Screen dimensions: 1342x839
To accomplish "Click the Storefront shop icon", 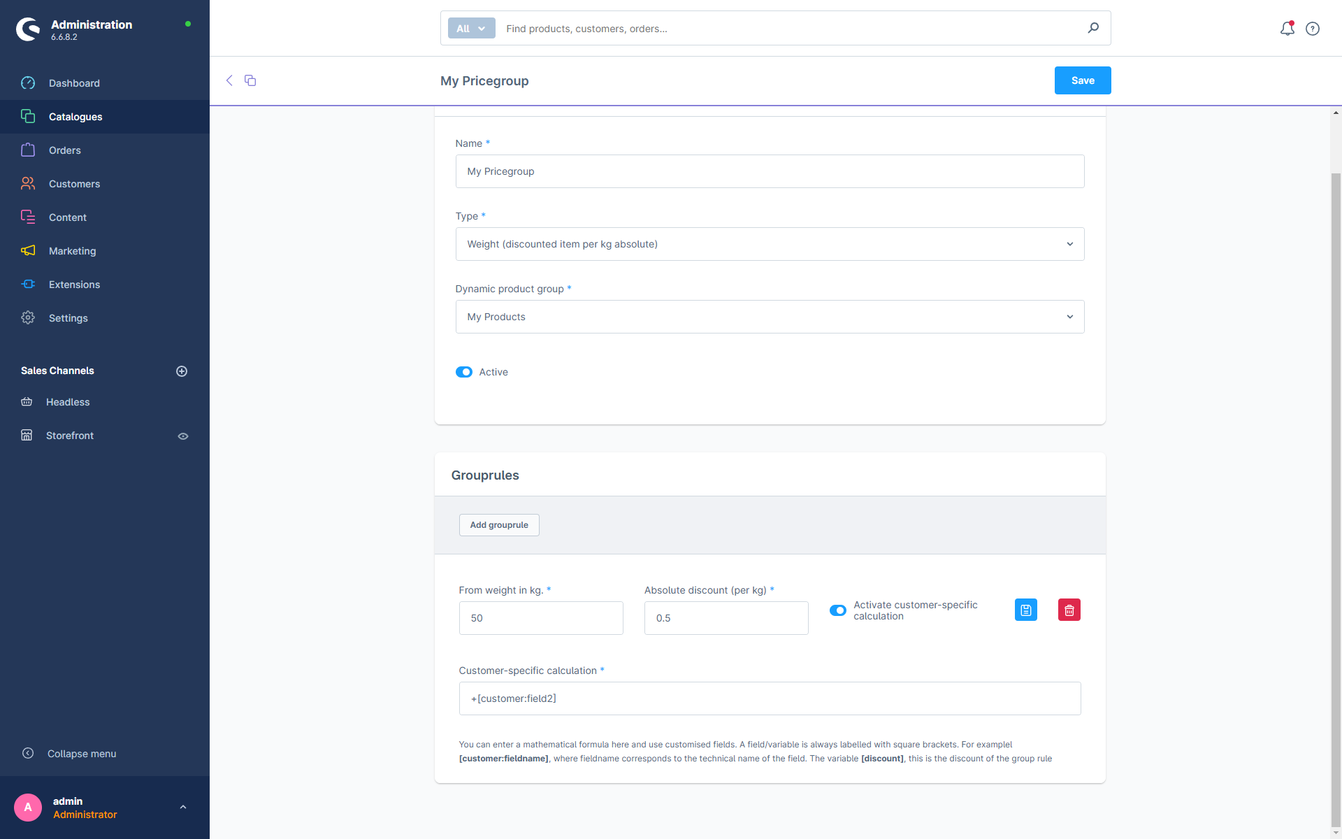I will [27, 435].
